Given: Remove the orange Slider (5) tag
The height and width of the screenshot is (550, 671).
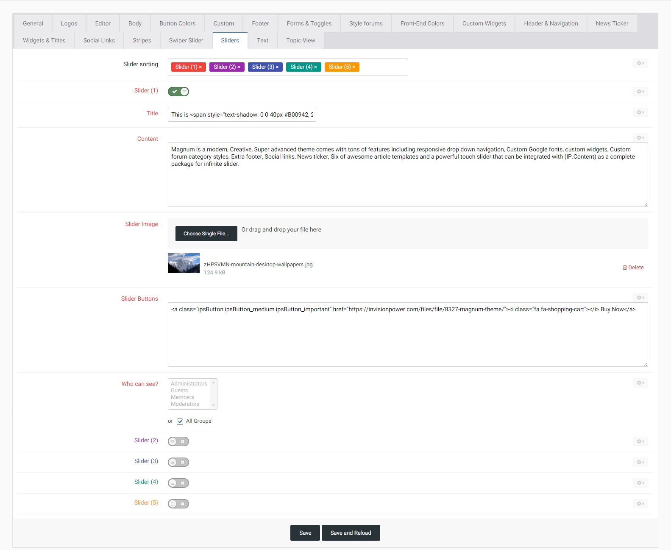Looking at the screenshot, I should point(354,67).
